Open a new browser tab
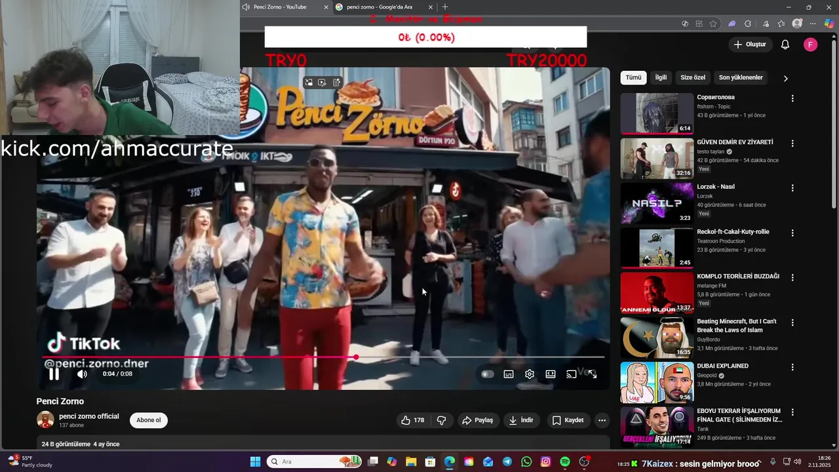This screenshot has width=839, height=472. pos(445,7)
